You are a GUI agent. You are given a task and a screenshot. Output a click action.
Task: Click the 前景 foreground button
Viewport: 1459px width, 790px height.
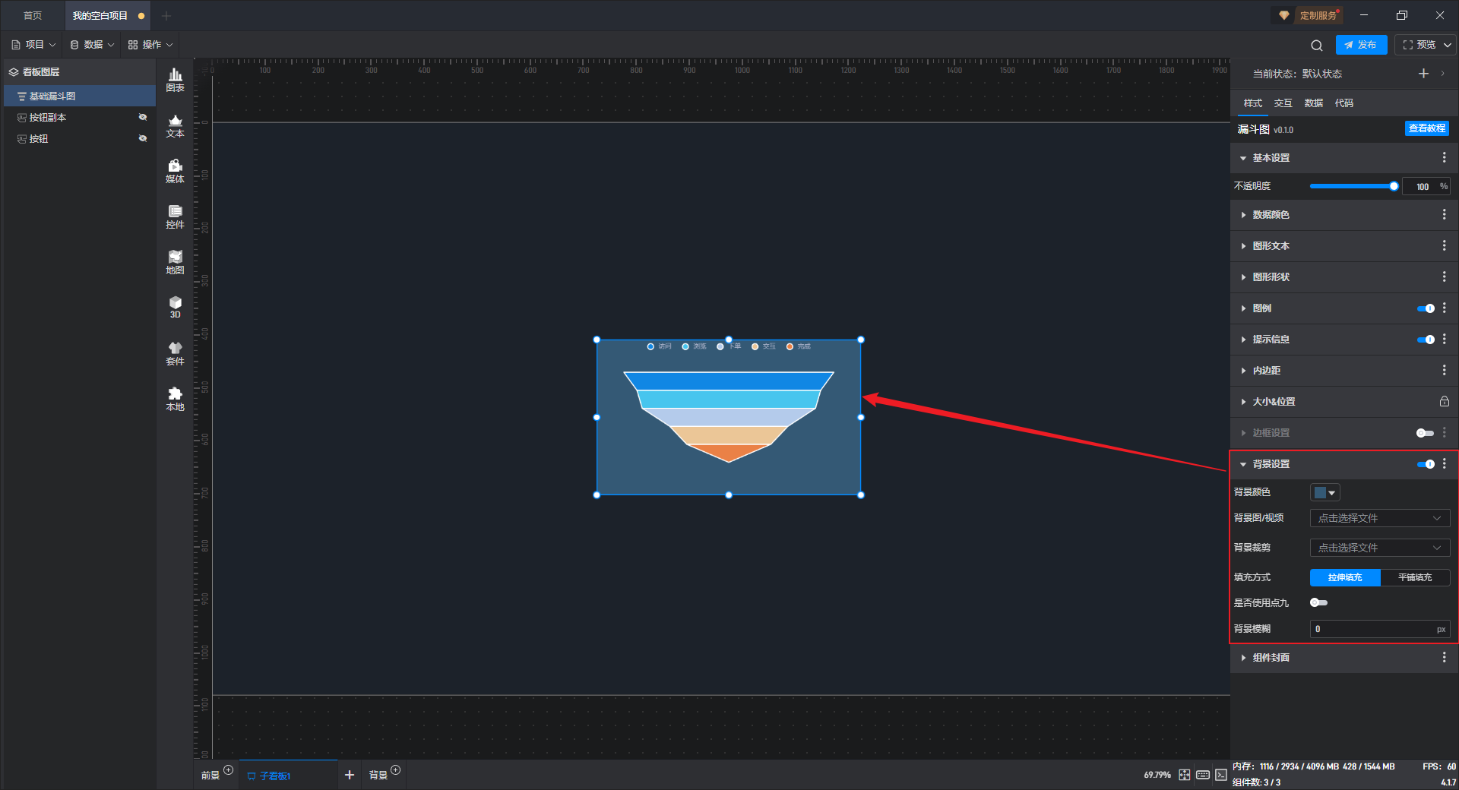(x=210, y=775)
